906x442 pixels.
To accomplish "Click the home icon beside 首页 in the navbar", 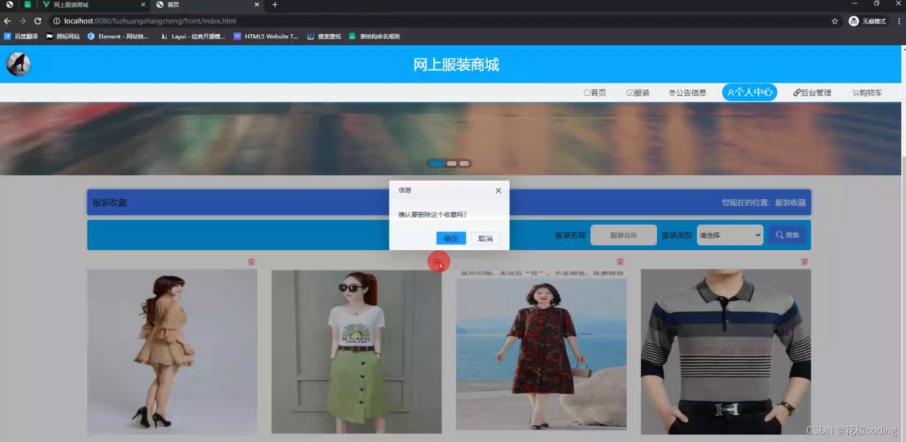I will (x=586, y=92).
